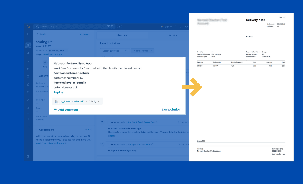Go back to Deals
The width and height of the screenshot is (303, 184).
tap(41, 34)
